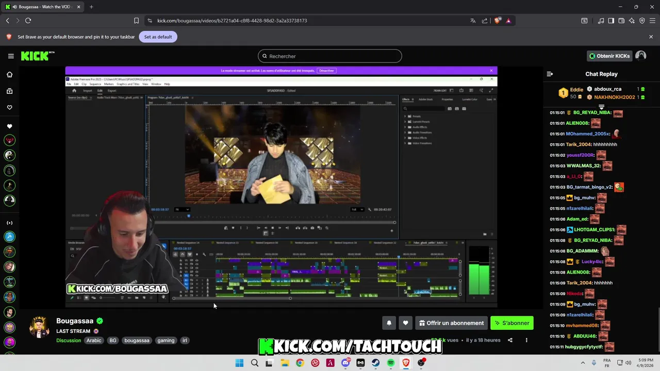Open the Brave playlist music icon
The image size is (660, 371).
pos(601,21)
